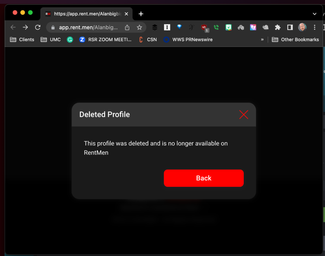Viewport: 325px width, 256px height.
Task: Open a new browser tab
Action: 141,14
